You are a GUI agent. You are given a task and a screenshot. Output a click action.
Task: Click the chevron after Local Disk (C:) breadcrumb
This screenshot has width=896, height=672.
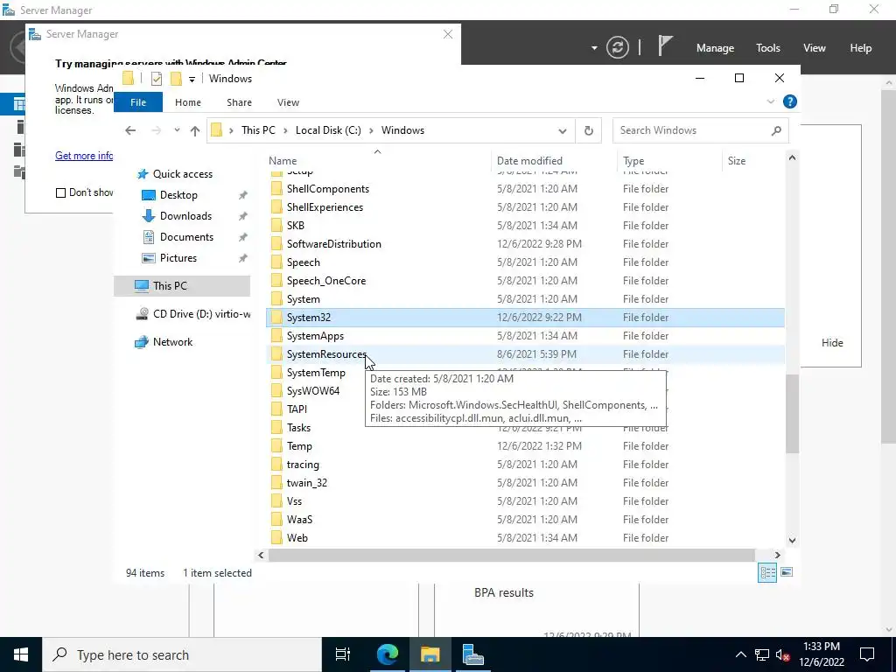[x=371, y=130]
